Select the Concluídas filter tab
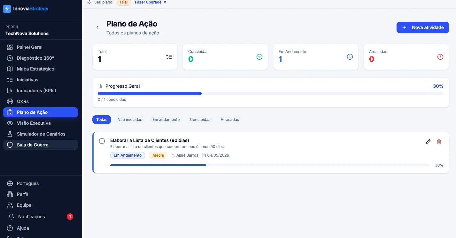 200,120
